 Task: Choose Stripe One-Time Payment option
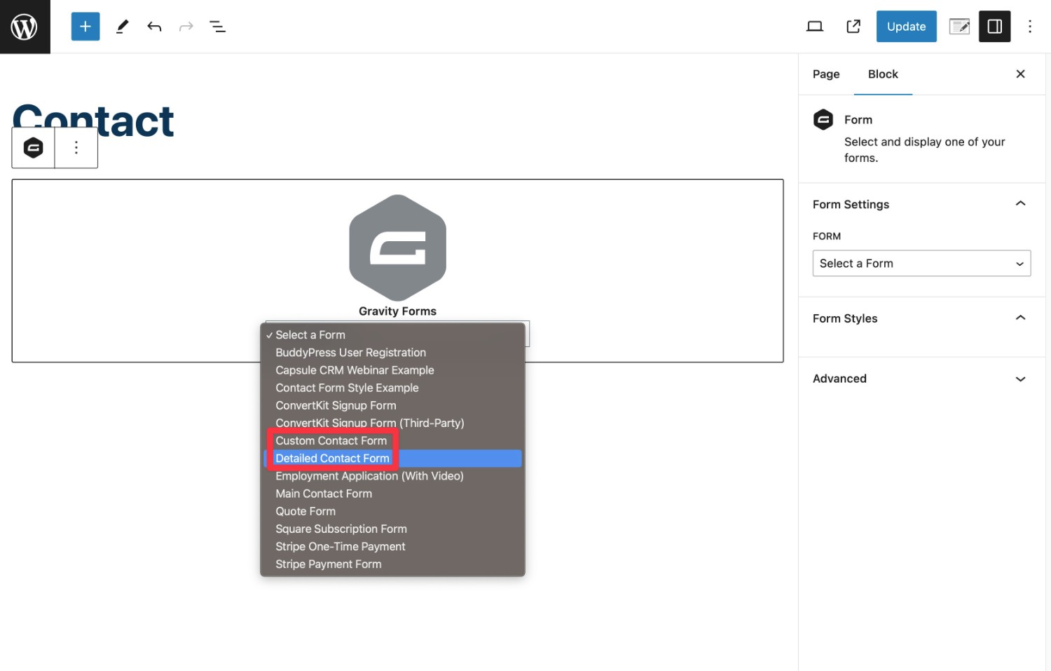coord(392,546)
